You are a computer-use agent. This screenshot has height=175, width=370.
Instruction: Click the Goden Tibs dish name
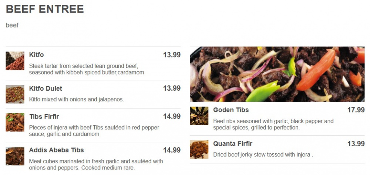pos(231,110)
